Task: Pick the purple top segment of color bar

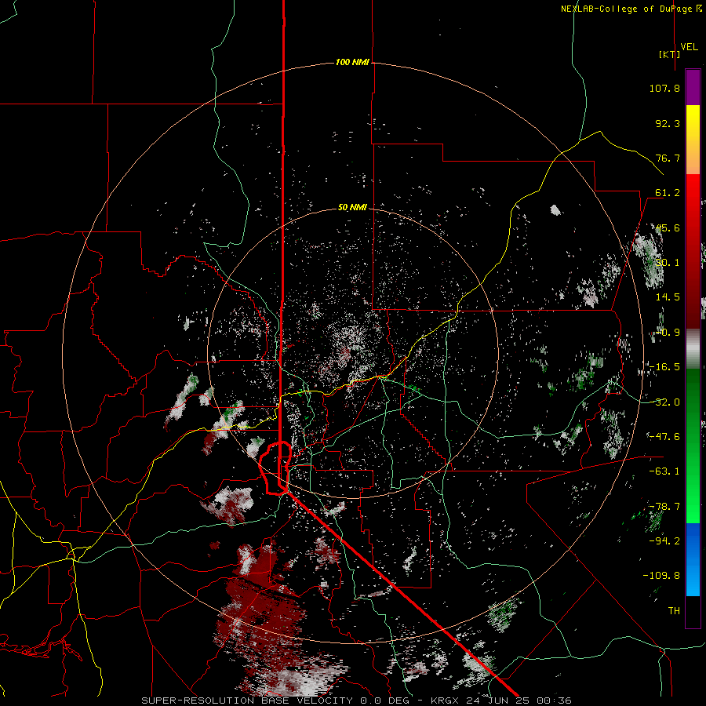Action: click(x=693, y=87)
